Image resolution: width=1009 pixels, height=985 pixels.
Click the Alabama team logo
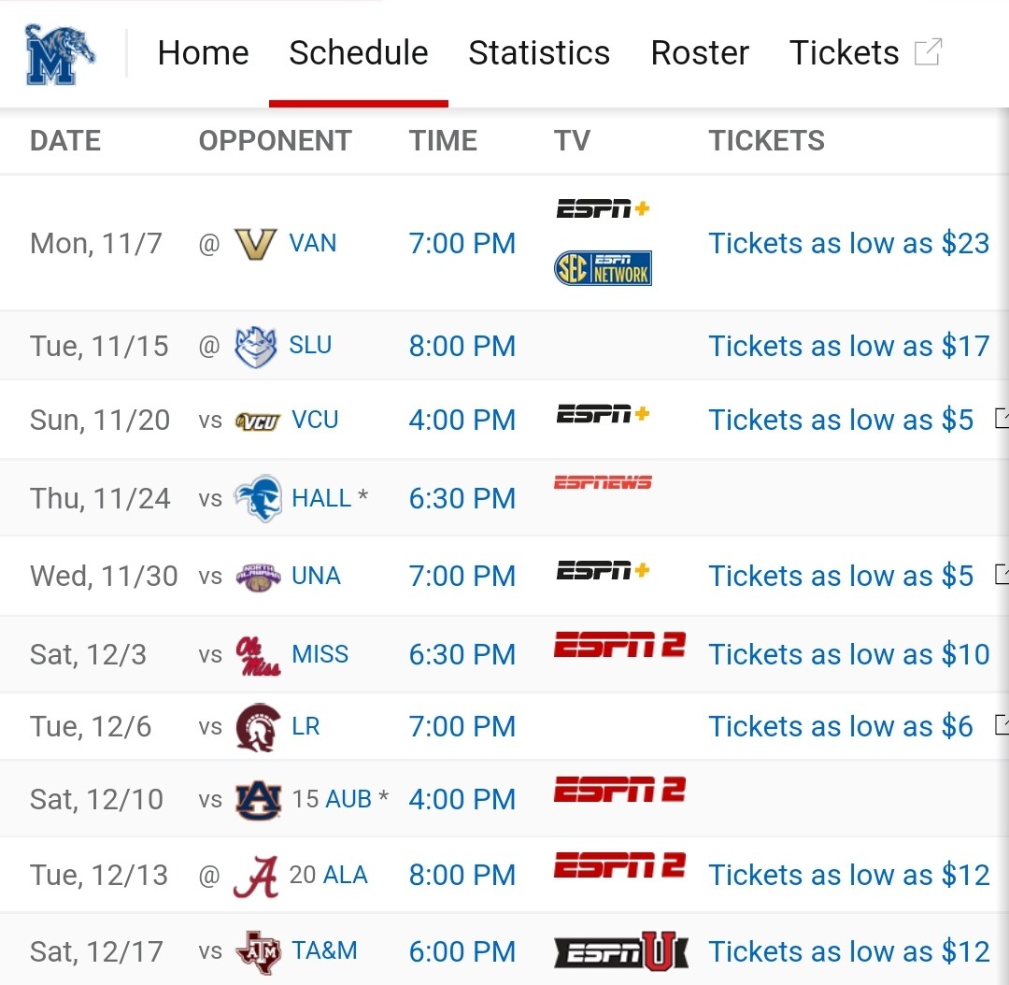pos(256,876)
